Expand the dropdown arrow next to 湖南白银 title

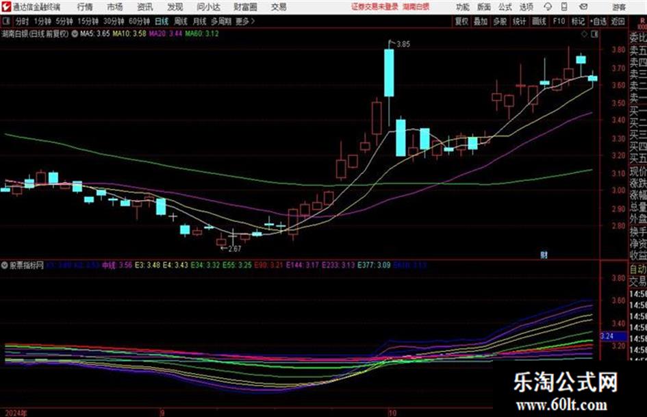click(x=75, y=34)
